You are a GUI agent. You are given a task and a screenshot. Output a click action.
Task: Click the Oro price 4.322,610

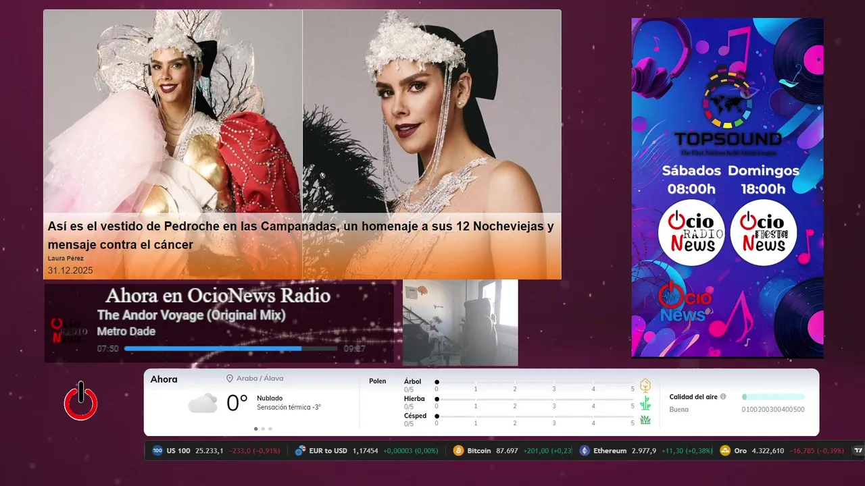768,450
